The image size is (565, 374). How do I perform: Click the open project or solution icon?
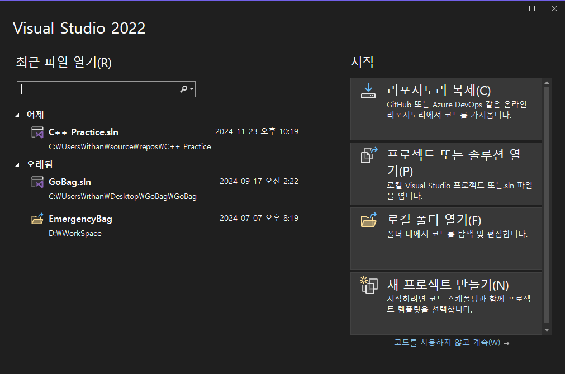coord(369,155)
